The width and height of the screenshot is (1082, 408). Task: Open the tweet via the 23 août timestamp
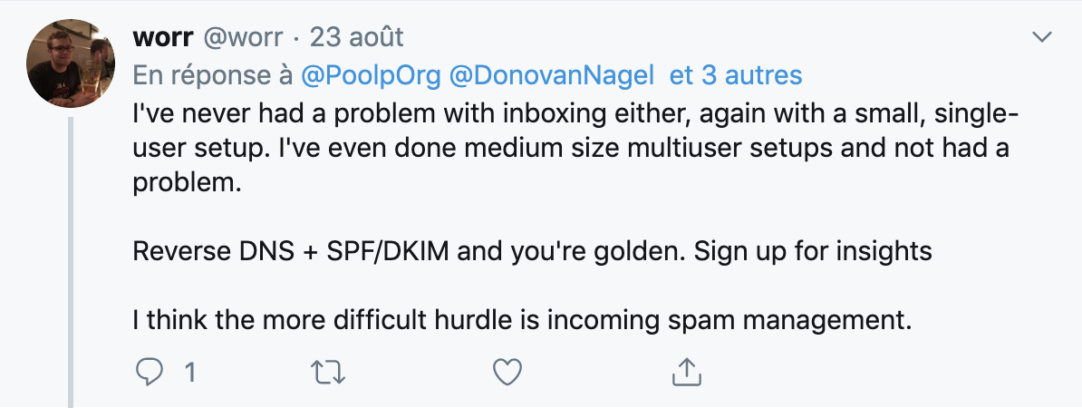click(356, 37)
